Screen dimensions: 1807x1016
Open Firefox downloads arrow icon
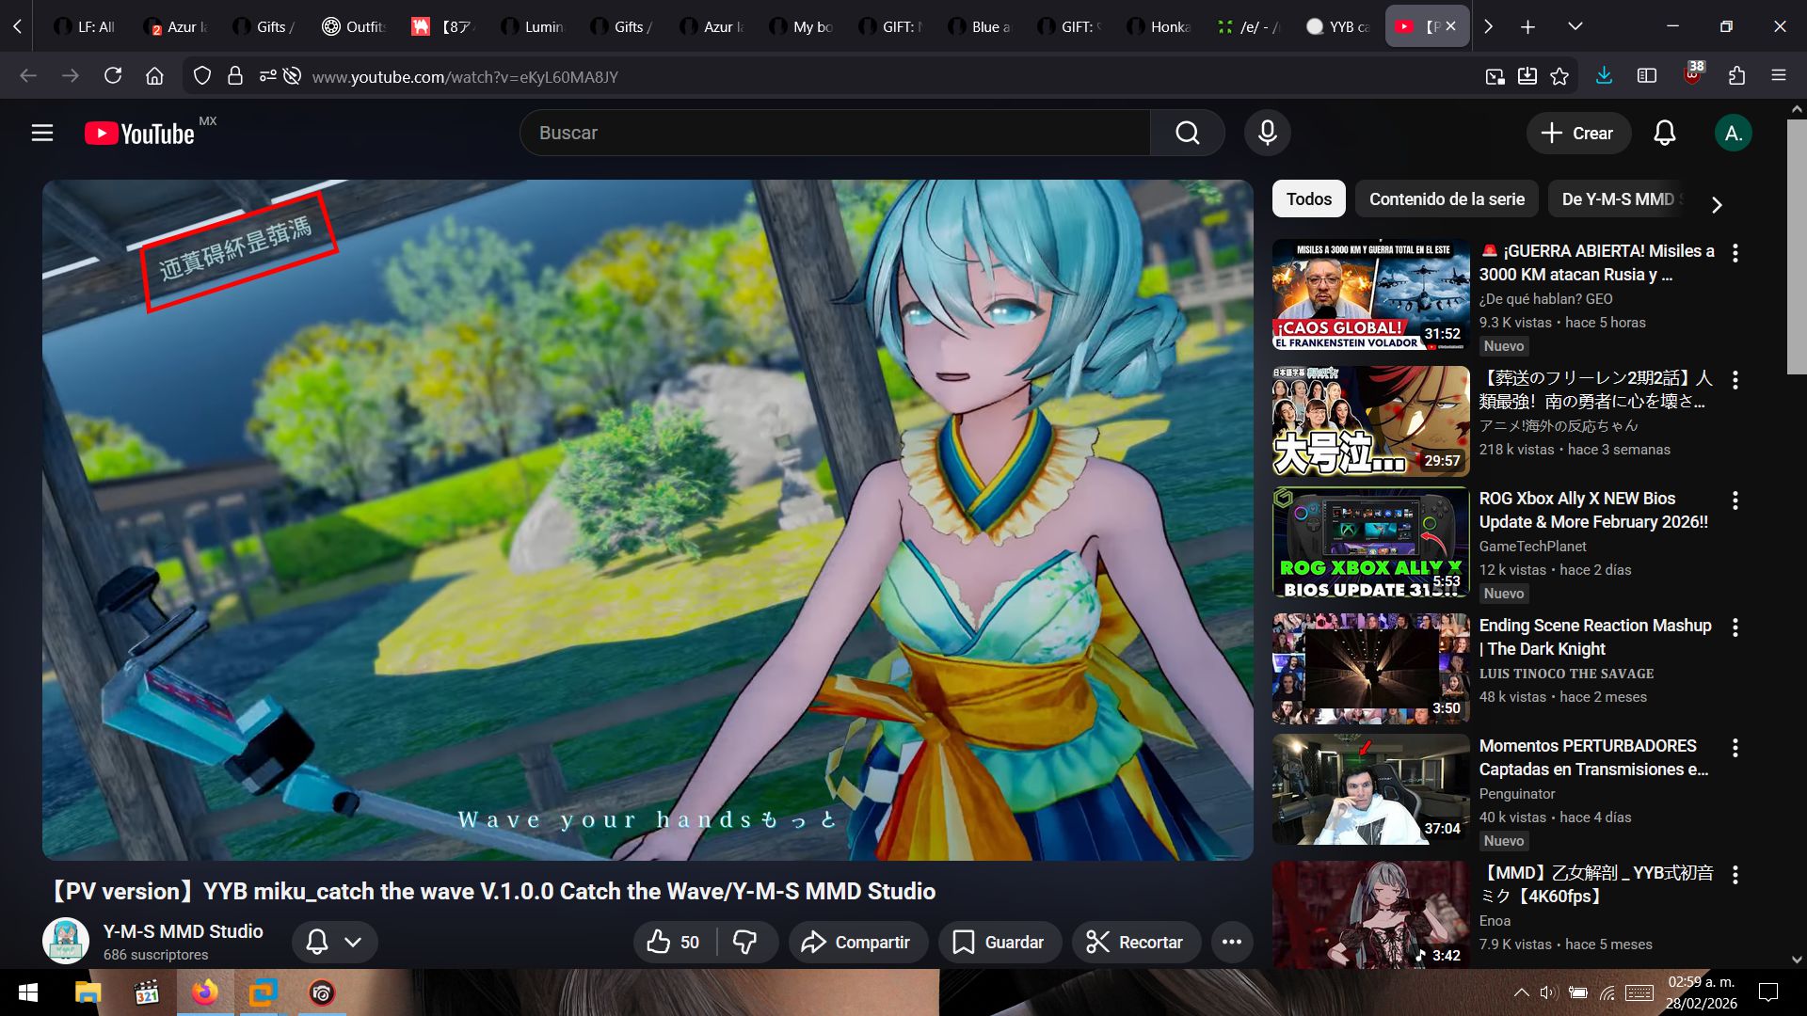click(1604, 76)
